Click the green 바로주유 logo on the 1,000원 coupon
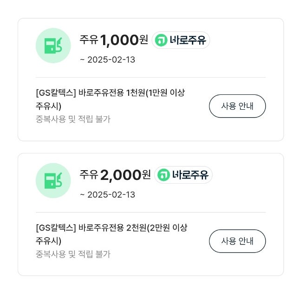This screenshot has height=285, width=301. pyautogui.click(x=161, y=40)
